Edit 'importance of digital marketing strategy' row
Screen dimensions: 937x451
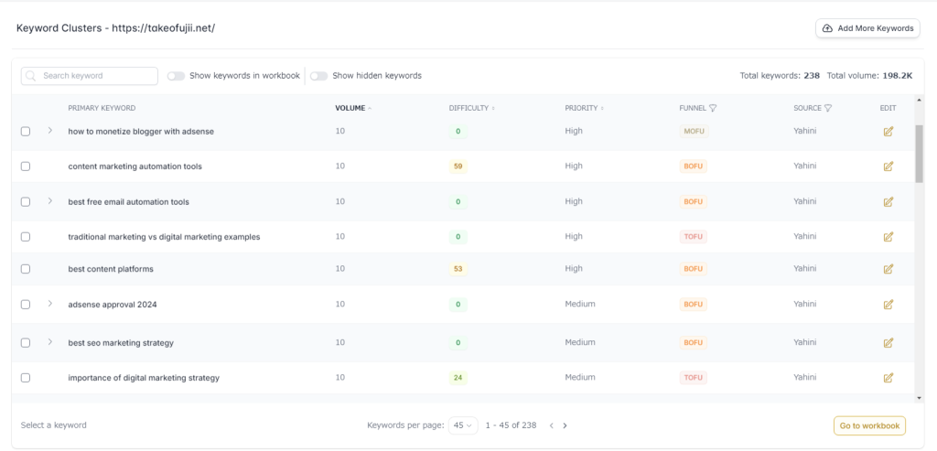pyautogui.click(x=888, y=378)
